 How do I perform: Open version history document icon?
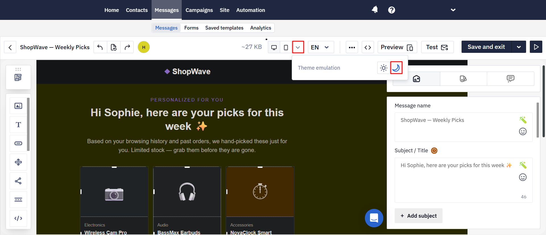click(x=114, y=47)
